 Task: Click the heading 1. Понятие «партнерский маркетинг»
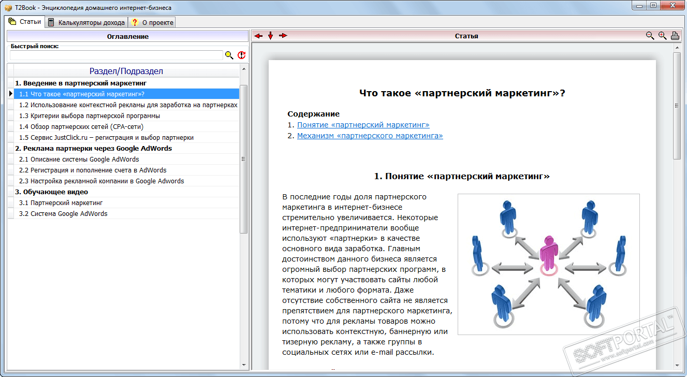462,176
